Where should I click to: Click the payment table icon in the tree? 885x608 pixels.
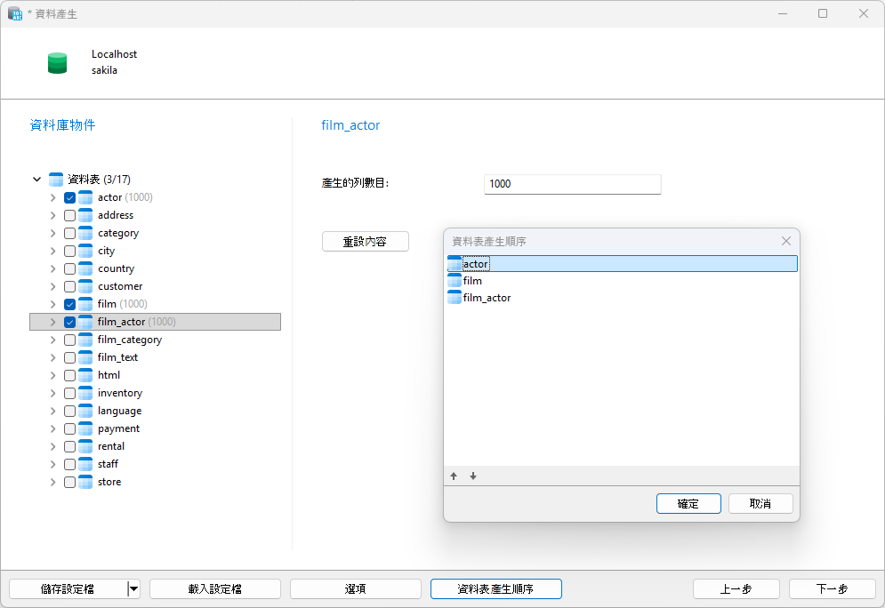point(85,428)
